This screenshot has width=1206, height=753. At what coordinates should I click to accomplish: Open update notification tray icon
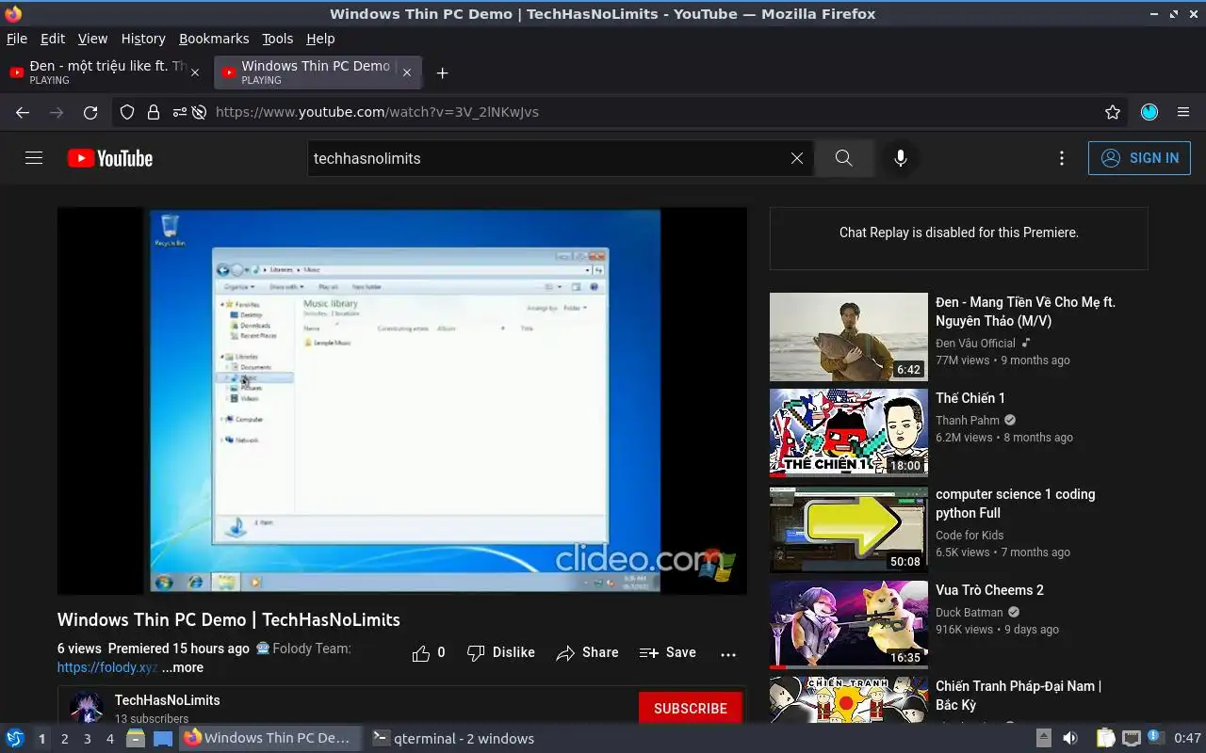(1154, 737)
